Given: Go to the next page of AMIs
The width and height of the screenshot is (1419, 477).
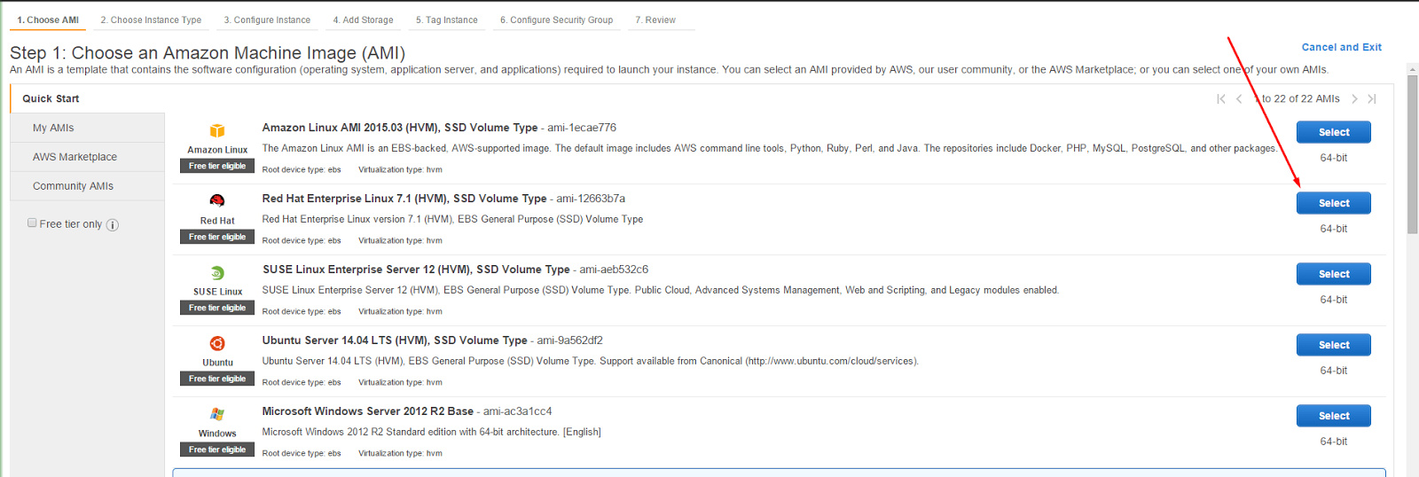Looking at the screenshot, I should (x=1354, y=99).
